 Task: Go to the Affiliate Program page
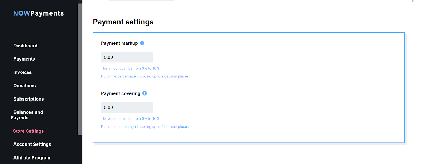[x=32, y=158]
